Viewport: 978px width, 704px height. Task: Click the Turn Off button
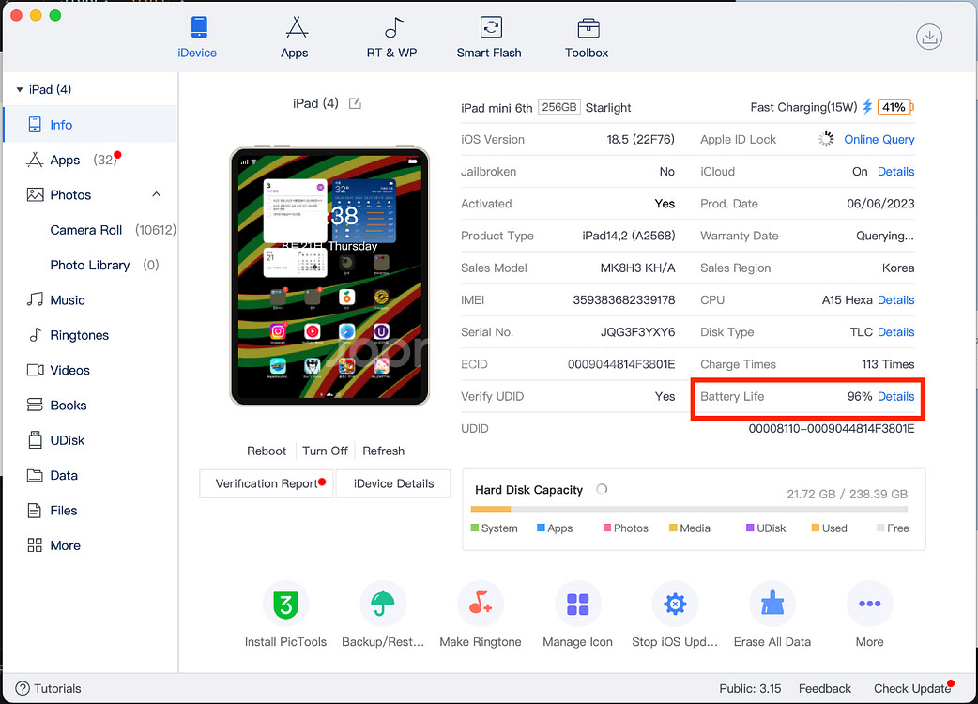[325, 451]
